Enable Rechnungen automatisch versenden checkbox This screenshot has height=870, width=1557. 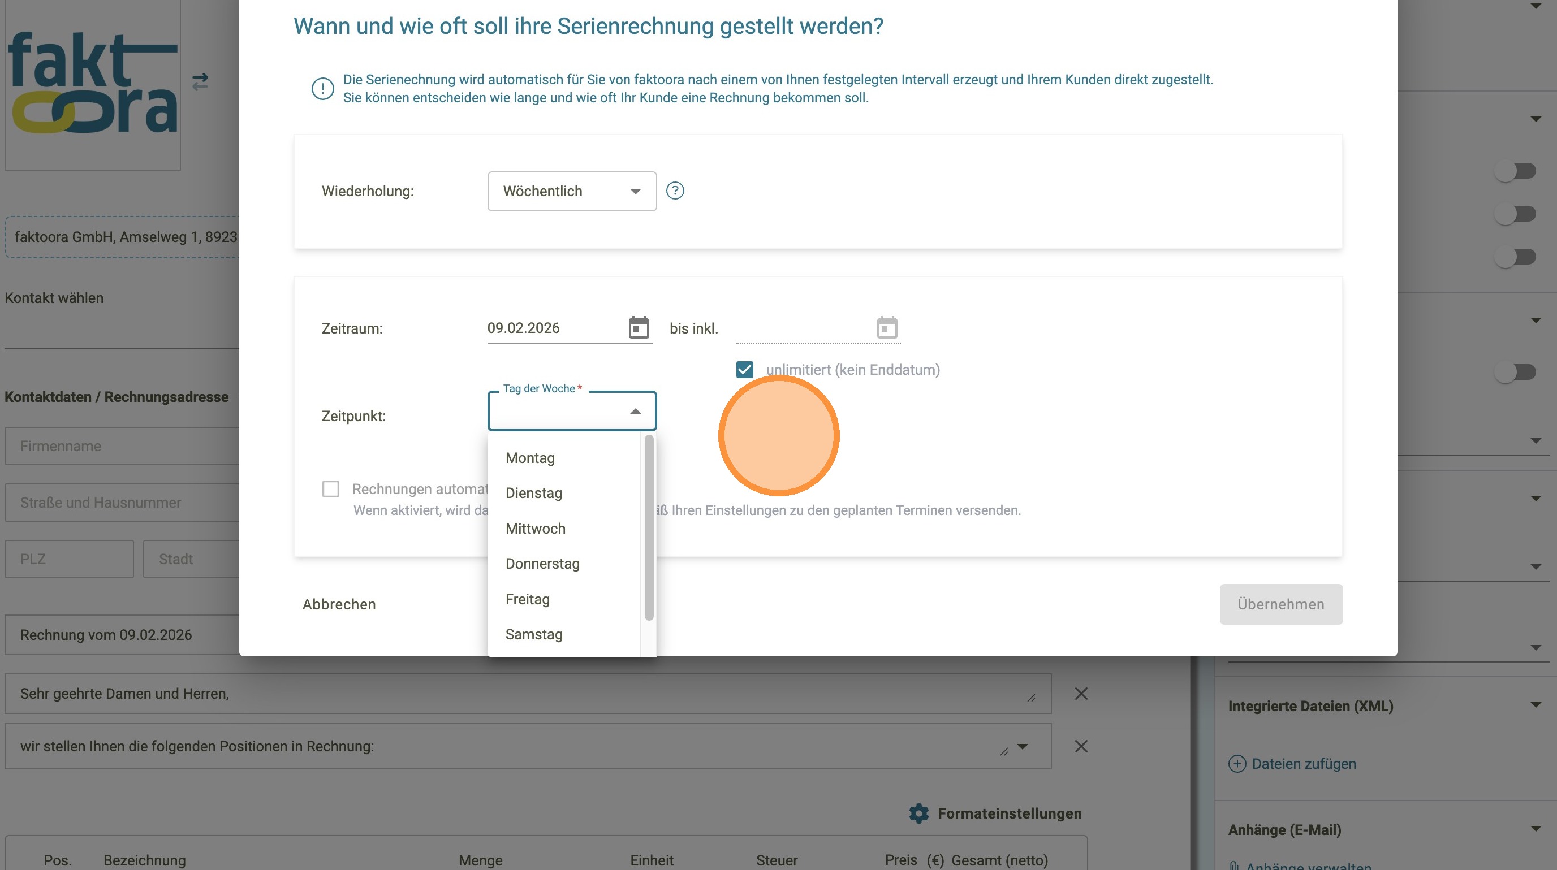tap(331, 489)
